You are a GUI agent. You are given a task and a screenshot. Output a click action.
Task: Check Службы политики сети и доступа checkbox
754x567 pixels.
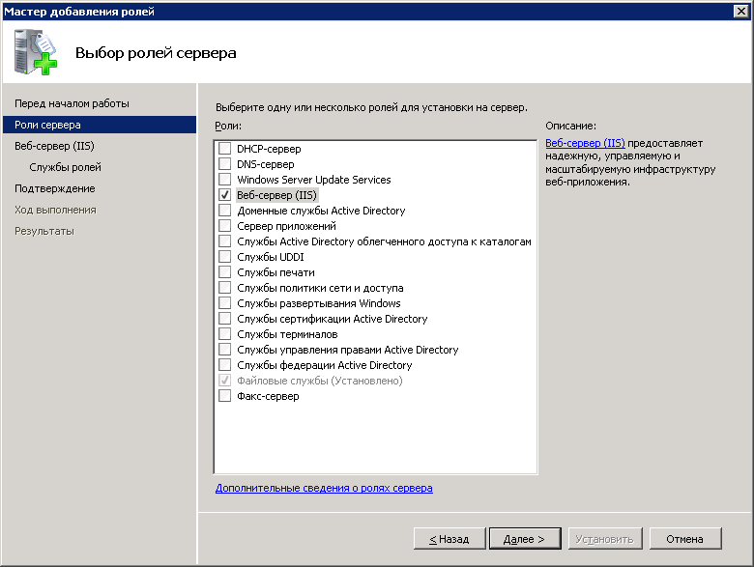click(x=224, y=288)
